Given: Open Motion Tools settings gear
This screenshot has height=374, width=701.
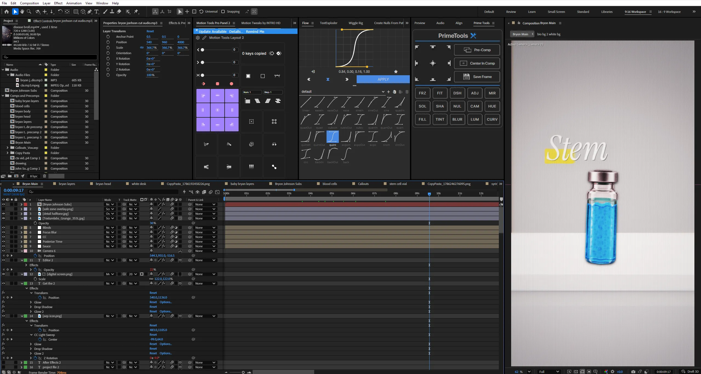Looking at the screenshot, I should (x=198, y=38).
